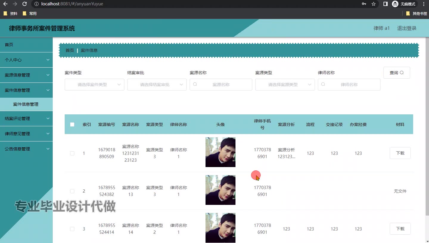The image size is (429, 243).
Task: Click the avatar photo in row 2
Action: tap(220, 190)
